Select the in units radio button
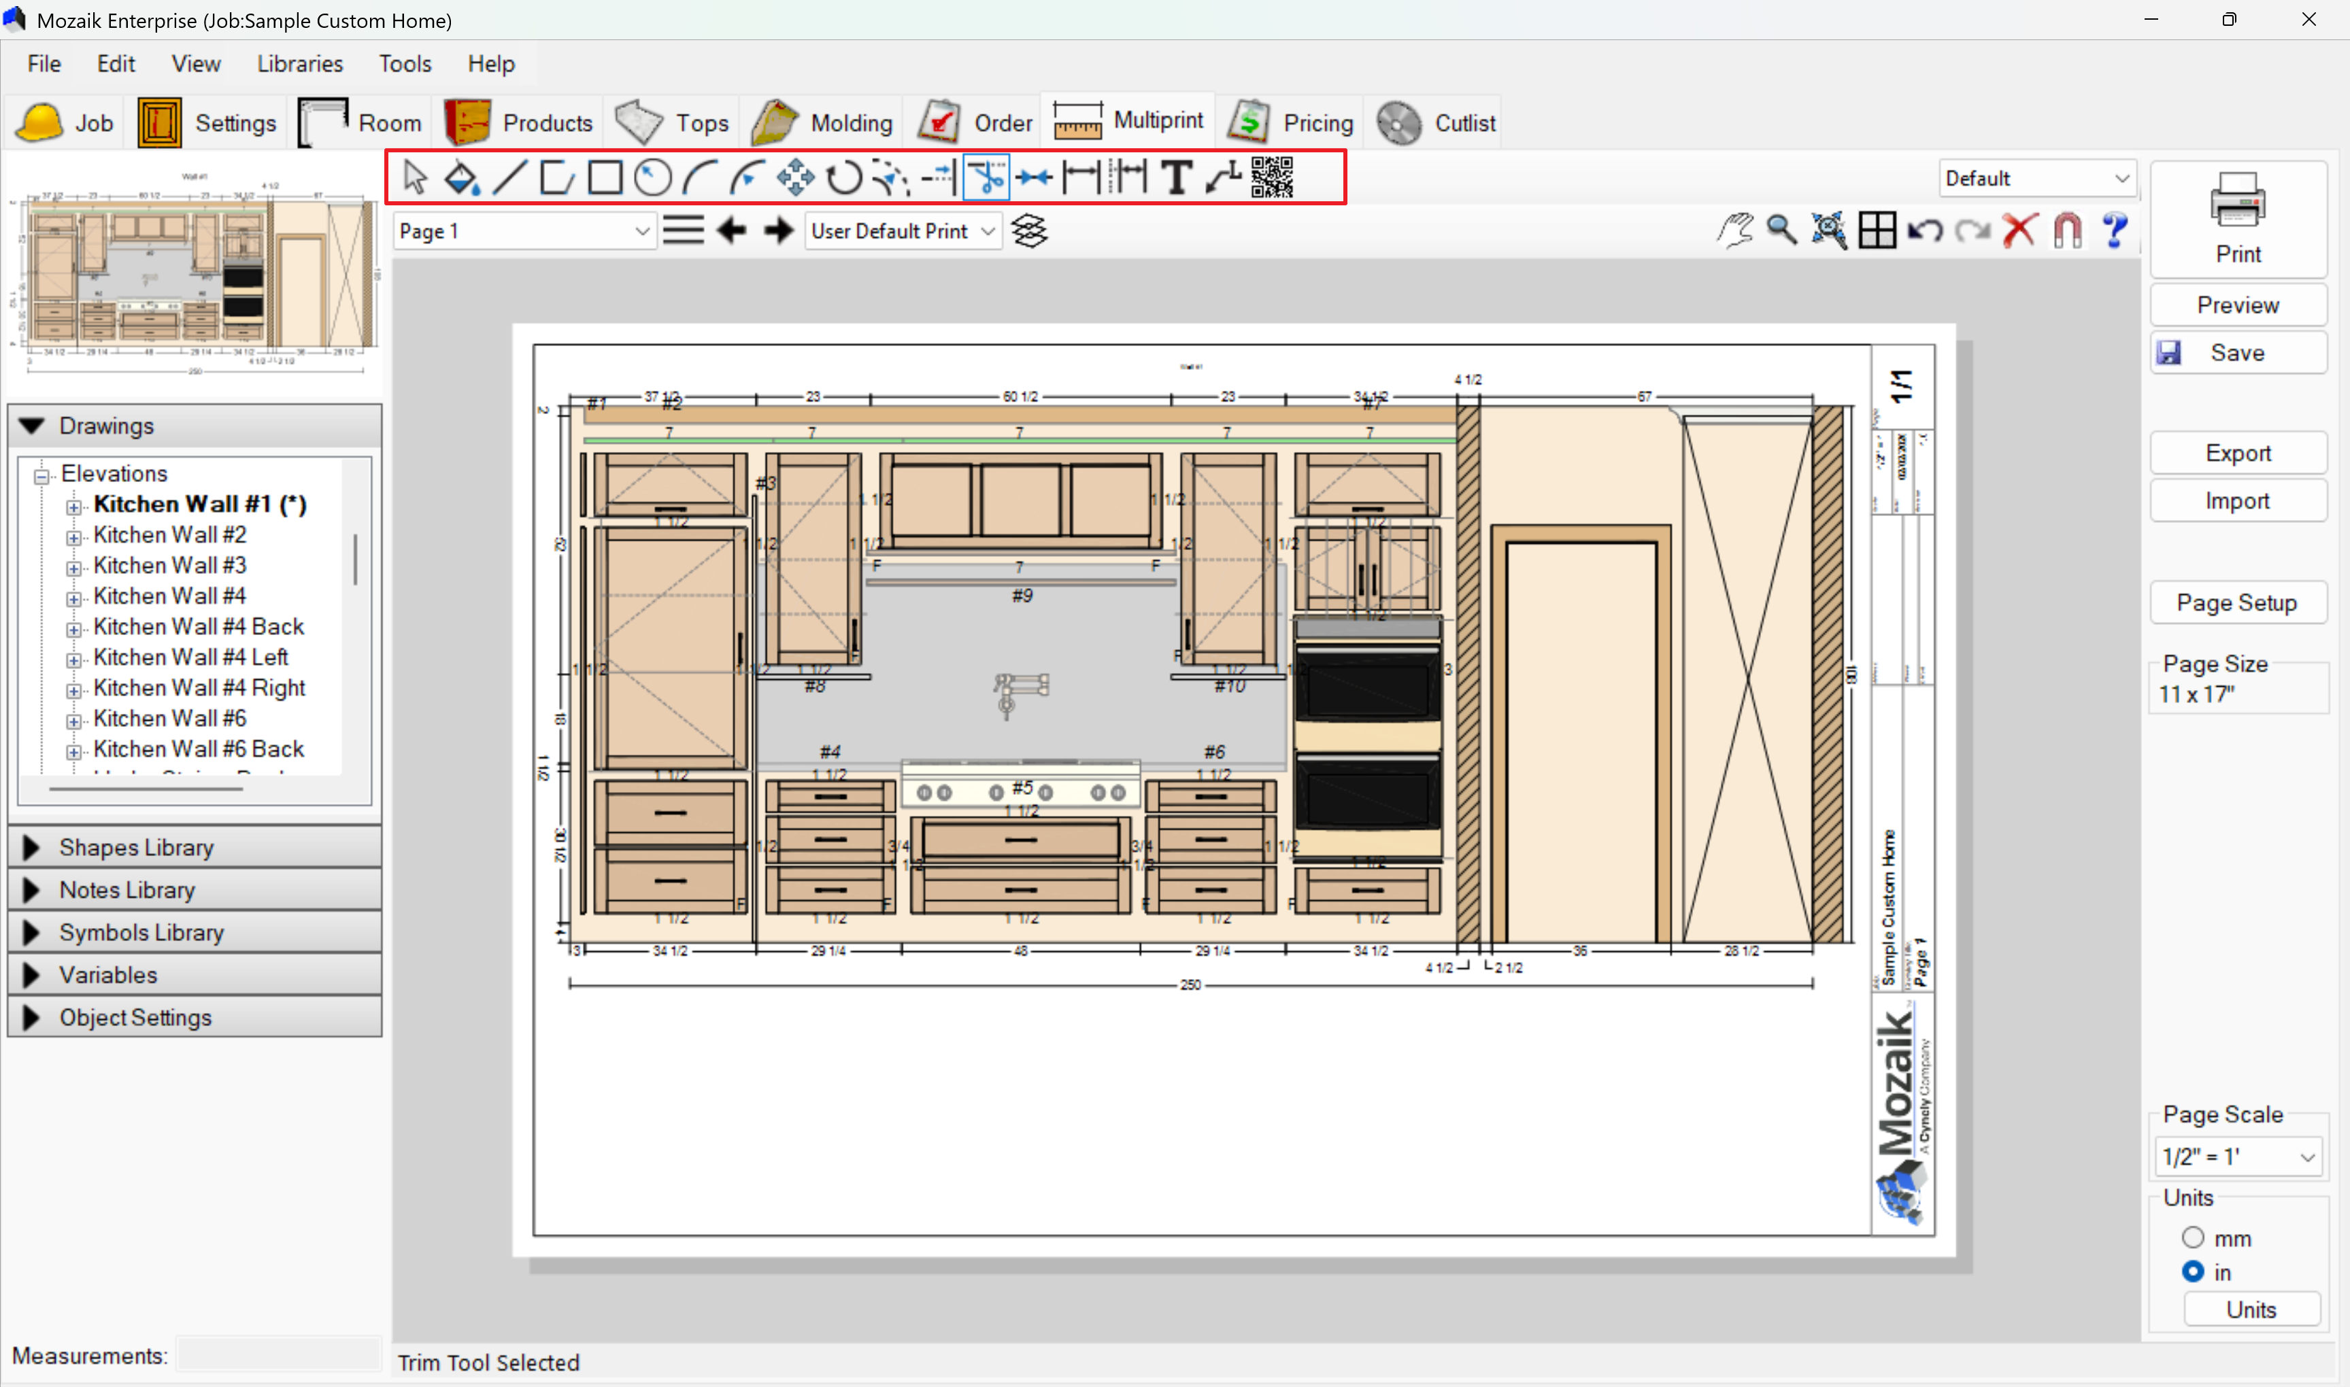2350x1387 pixels. (x=2193, y=1271)
